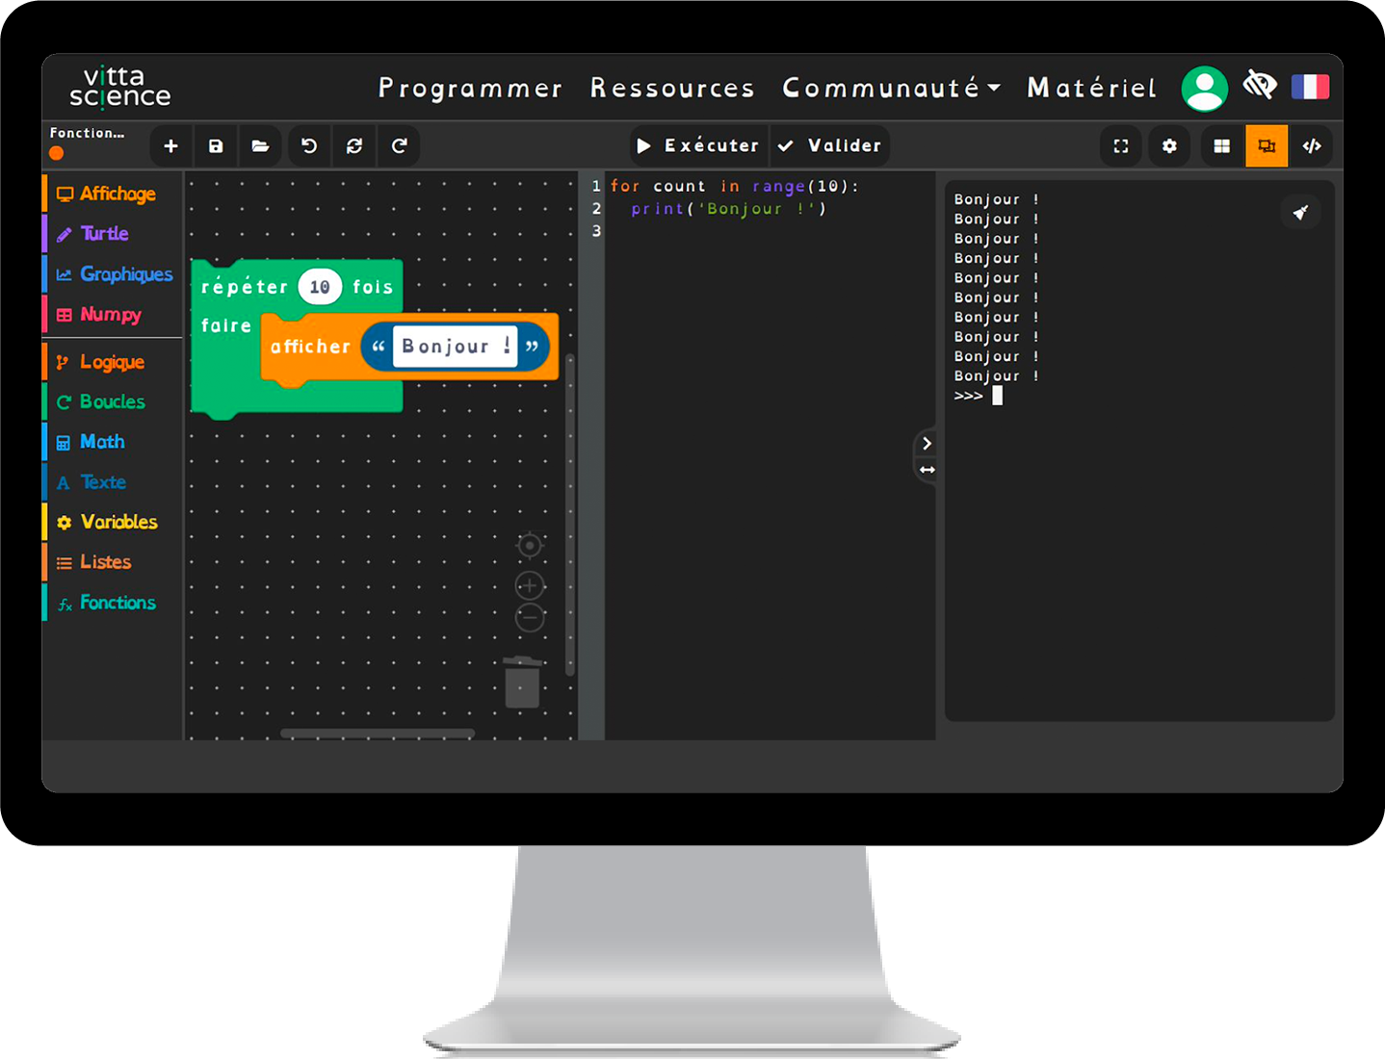Switch to the Ressources menu
Image resolution: width=1385 pixels, height=1059 pixels.
tap(672, 88)
